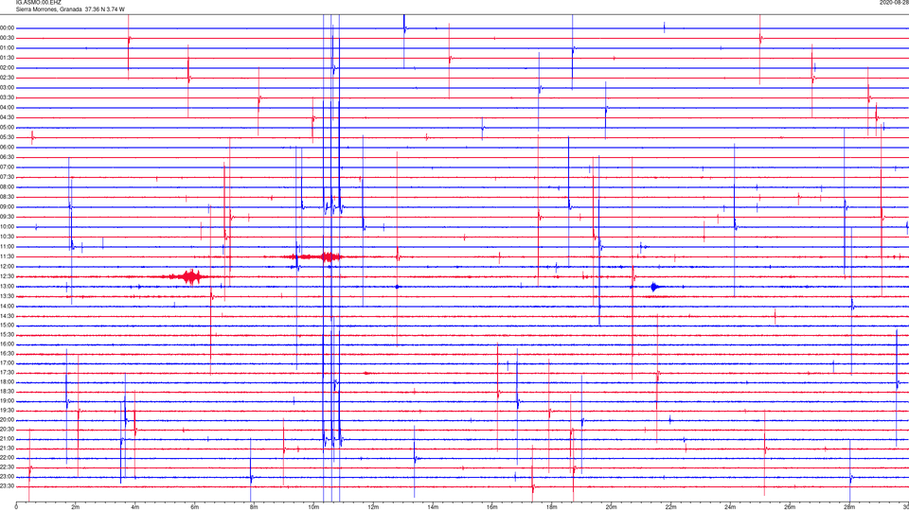Select the 16:30 time row label
909x511 pixels.
click(x=8, y=353)
